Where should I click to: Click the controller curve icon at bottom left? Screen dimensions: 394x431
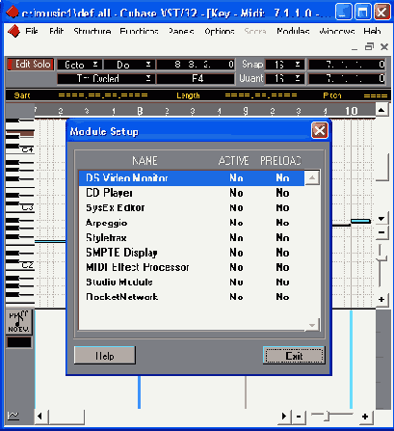[13, 416]
